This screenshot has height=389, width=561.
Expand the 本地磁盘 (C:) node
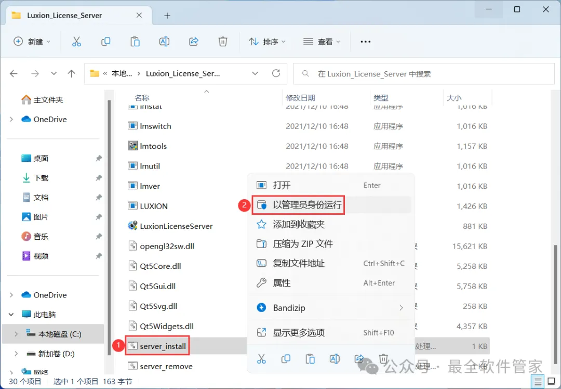pos(16,334)
